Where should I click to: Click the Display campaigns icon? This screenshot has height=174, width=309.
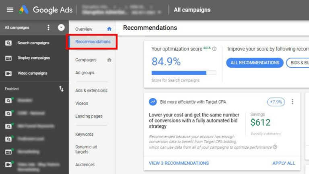click(8, 58)
